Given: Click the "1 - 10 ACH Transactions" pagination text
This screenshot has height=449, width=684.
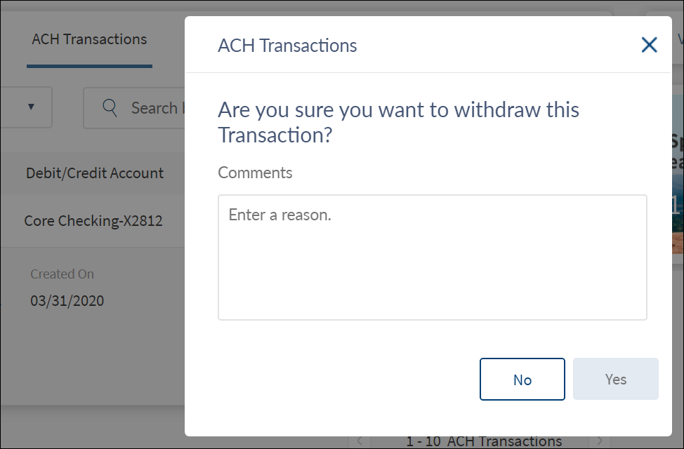Looking at the screenshot, I should (x=484, y=441).
